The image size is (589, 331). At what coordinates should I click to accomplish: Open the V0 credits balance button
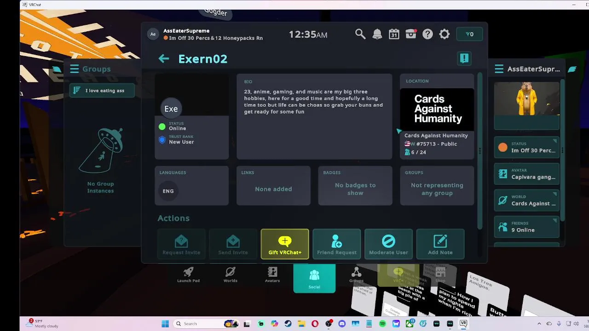(469, 34)
